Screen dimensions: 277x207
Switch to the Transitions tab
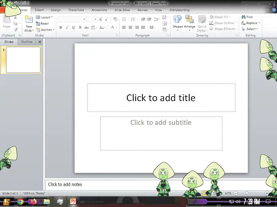[x=76, y=10]
